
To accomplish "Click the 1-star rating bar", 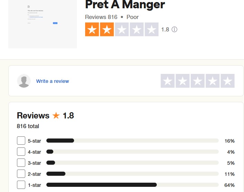I will 132,185.
